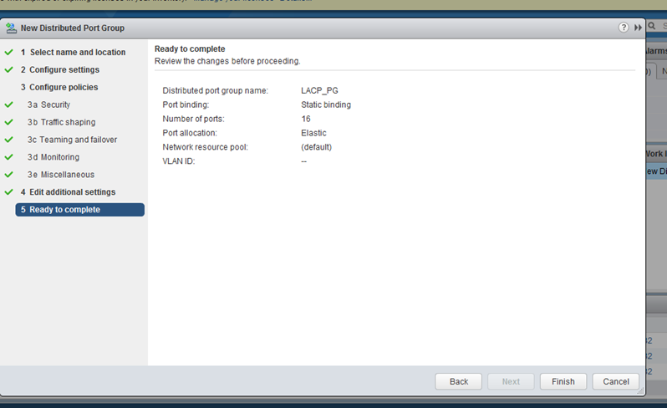Go to step 4 Edit additional settings
The width and height of the screenshot is (667, 408).
coord(68,191)
